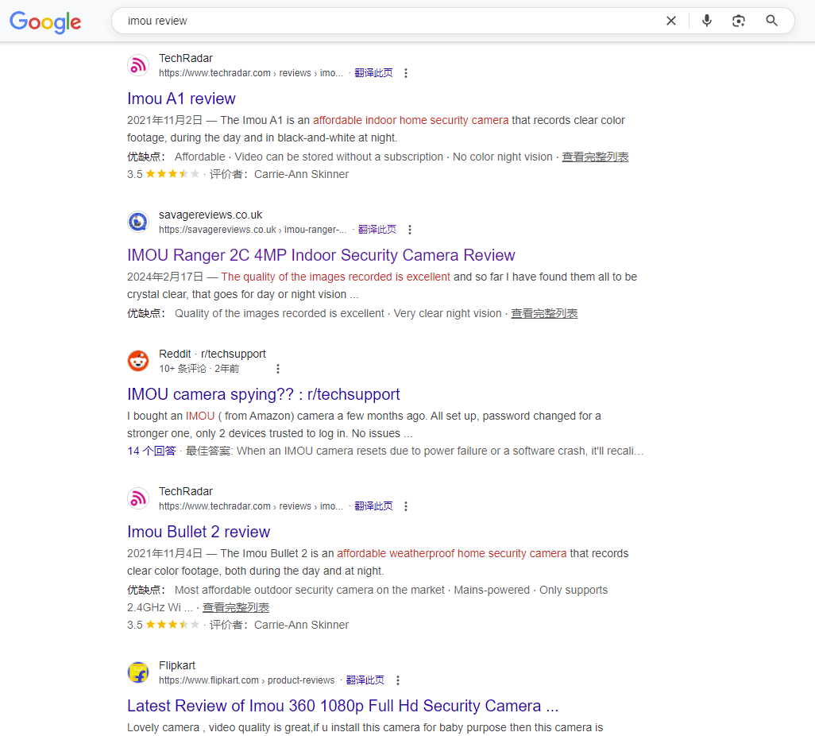The image size is (815, 736).
Task: Open the 'Imou A1 review' result
Action: (181, 99)
